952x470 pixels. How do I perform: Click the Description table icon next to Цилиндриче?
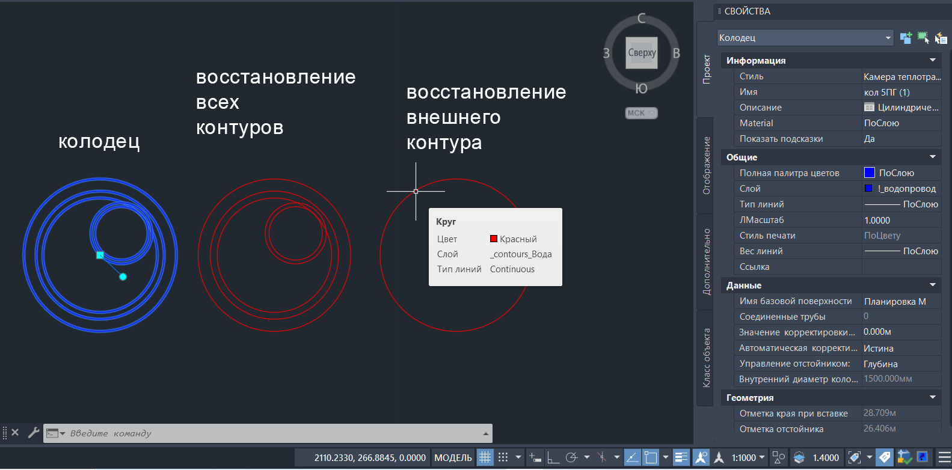coord(869,108)
